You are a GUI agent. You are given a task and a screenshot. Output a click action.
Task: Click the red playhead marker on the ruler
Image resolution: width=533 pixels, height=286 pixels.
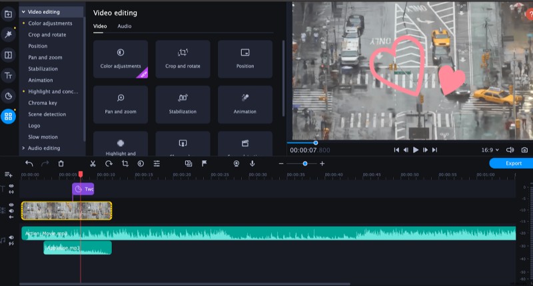pyautogui.click(x=81, y=174)
